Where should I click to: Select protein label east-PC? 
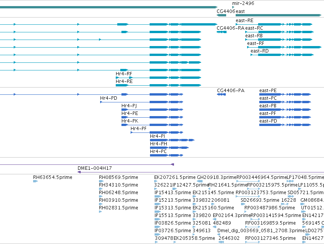click(x=268, y=98)
